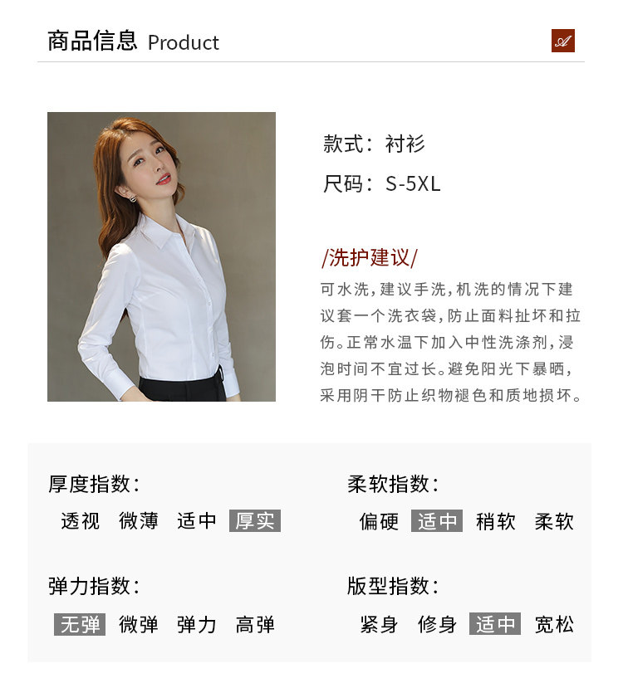
Task: Click the 商品信息 Product heading
Action: 133,41
